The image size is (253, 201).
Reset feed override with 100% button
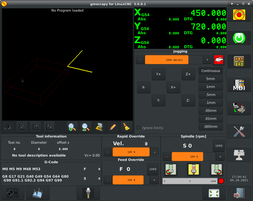153,169
